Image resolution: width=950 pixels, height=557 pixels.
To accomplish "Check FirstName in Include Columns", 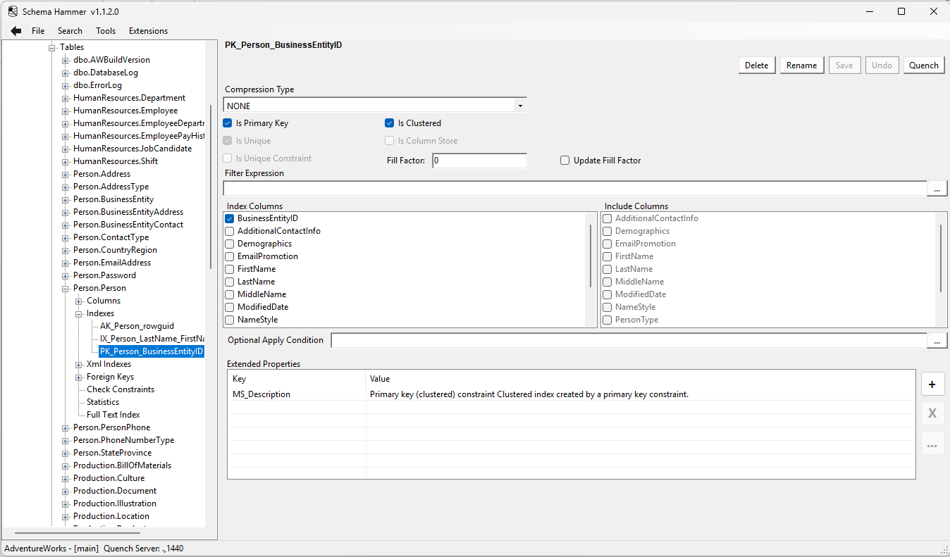I will [x=607, y=256].
